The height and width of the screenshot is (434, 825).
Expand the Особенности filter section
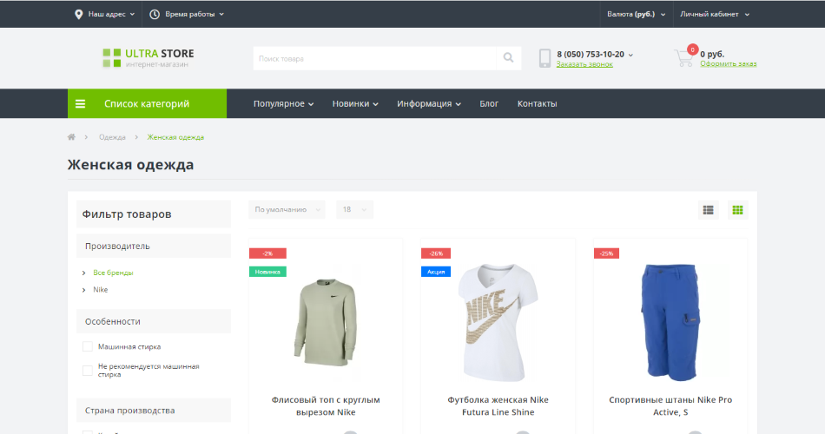154,321
